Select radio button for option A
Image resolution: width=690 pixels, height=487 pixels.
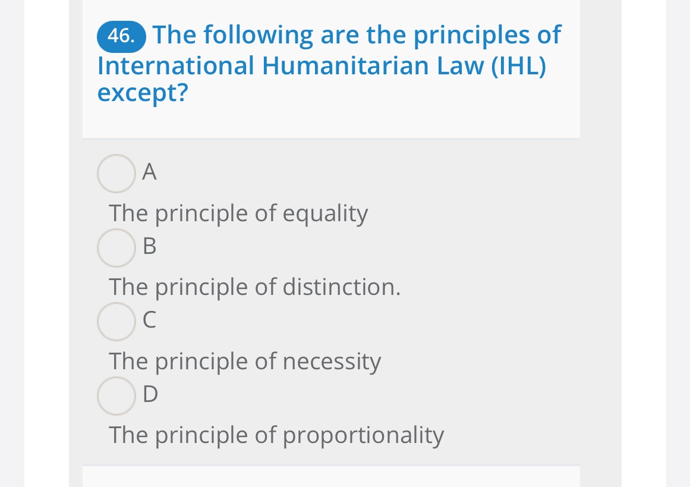(116, 174)
